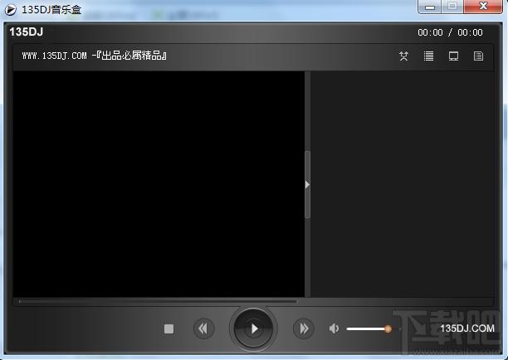The width and height of the screenshot is (508, 360).
Task: Collapse the playlist panel with the arrow handle
Action: coord(307,184)
